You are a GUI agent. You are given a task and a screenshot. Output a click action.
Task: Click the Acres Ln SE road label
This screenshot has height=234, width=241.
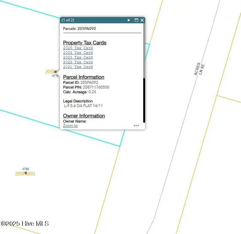(x=199, y=69)
